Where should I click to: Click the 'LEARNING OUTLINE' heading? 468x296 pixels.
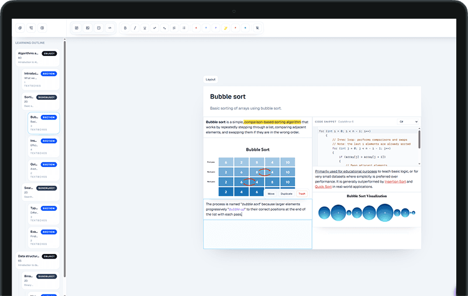coord(30,43)
